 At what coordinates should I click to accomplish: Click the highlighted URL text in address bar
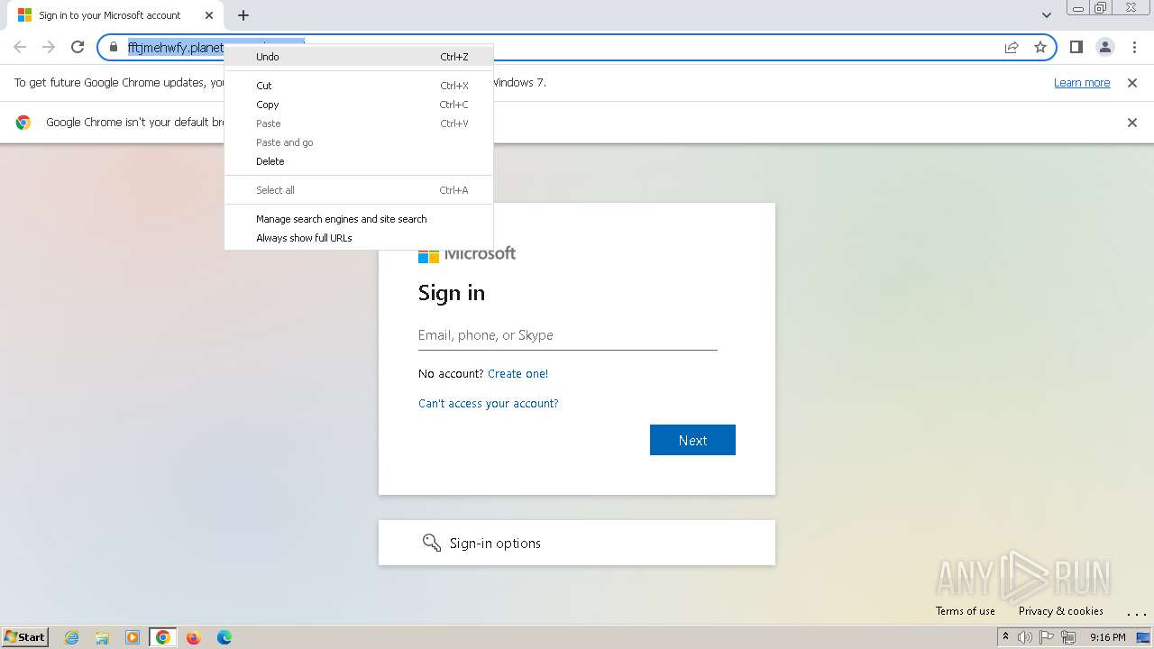[175, 48]
